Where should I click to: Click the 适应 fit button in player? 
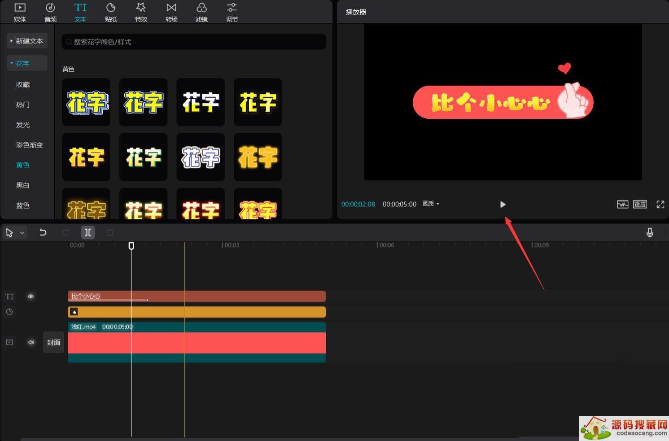coord(640,205)
